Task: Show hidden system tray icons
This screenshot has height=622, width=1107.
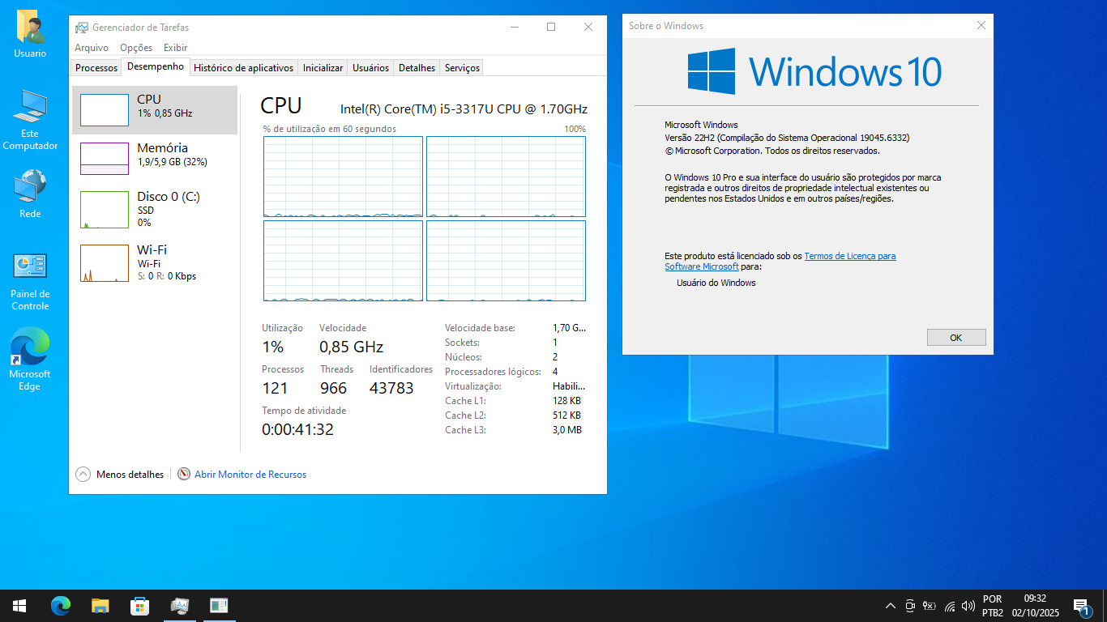Action: (x=890, y=606)
